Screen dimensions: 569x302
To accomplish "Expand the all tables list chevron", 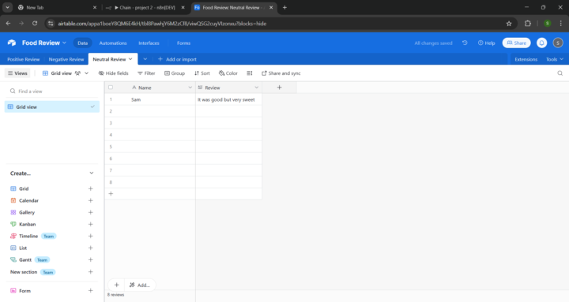I will 145,59.
